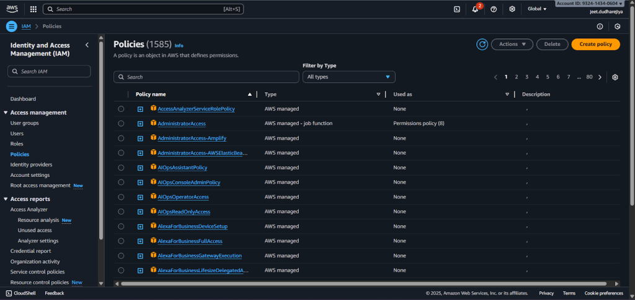The image size is (635, 300).
Task: Select the AIOpsReadOnlyAccess radio button
Action: 121,212
